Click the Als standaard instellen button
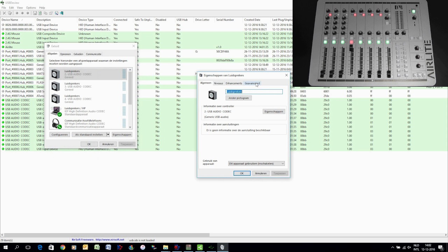Screen dimensions: 448x252 click(89, 134)
